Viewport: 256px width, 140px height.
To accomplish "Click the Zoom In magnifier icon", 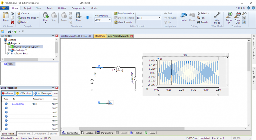I will tap(229, 15).
